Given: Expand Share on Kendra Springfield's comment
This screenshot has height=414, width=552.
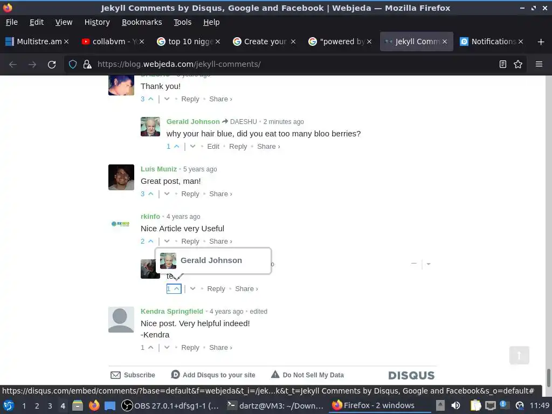Looking at the screenshot, I should coord(220,348).
